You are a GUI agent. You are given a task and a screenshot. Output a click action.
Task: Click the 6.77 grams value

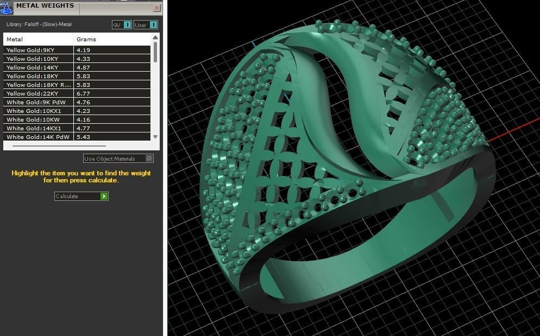coord(83,93)
